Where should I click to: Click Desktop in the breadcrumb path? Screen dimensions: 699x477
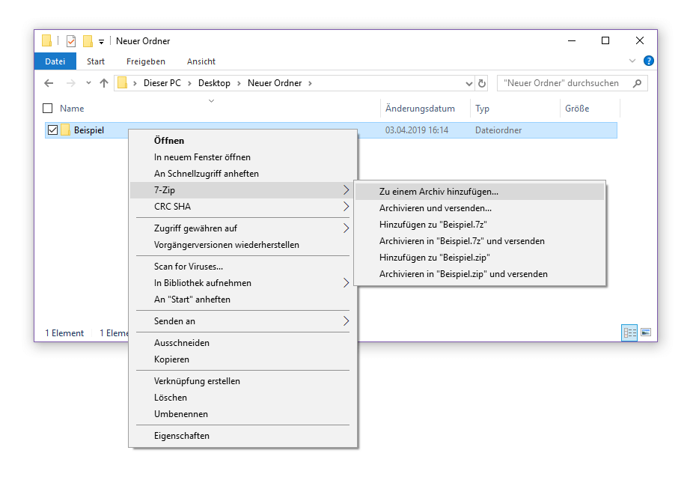215,83
